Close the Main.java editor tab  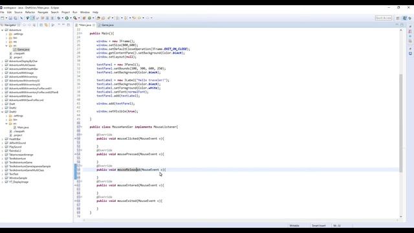click(94, 25)
